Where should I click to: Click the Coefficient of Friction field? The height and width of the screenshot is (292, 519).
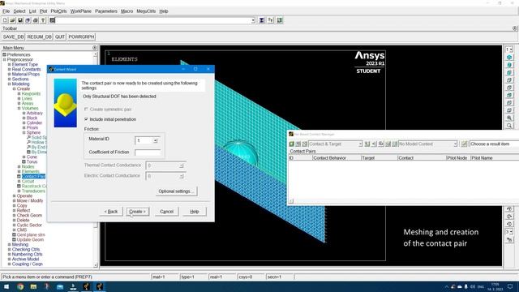pos(148,152)
